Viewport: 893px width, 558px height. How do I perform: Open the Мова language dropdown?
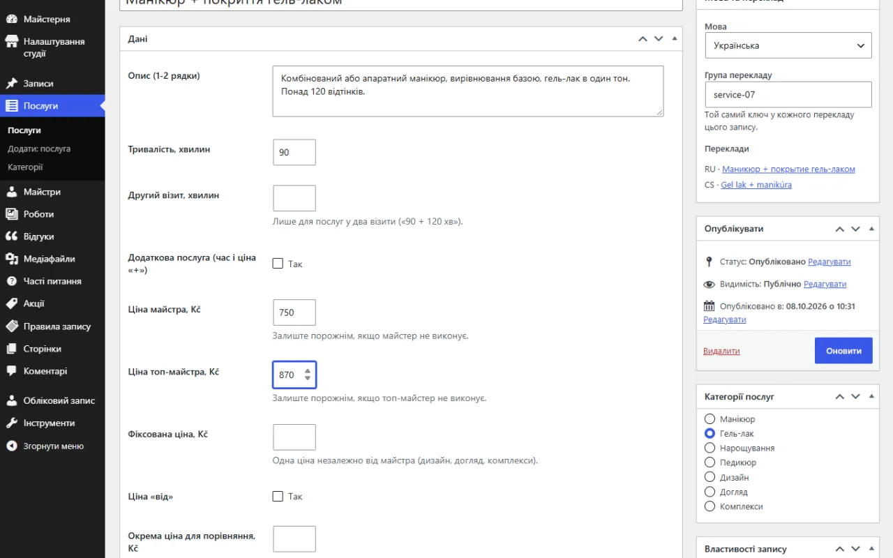coord(788,45)
